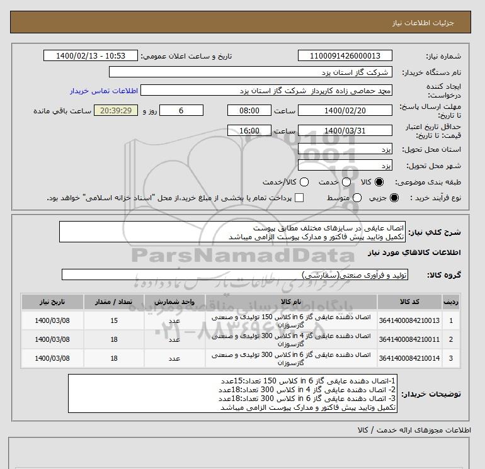Click the price validity date 1400/03/31
This screenshot has height=469, width=485.
345,130
